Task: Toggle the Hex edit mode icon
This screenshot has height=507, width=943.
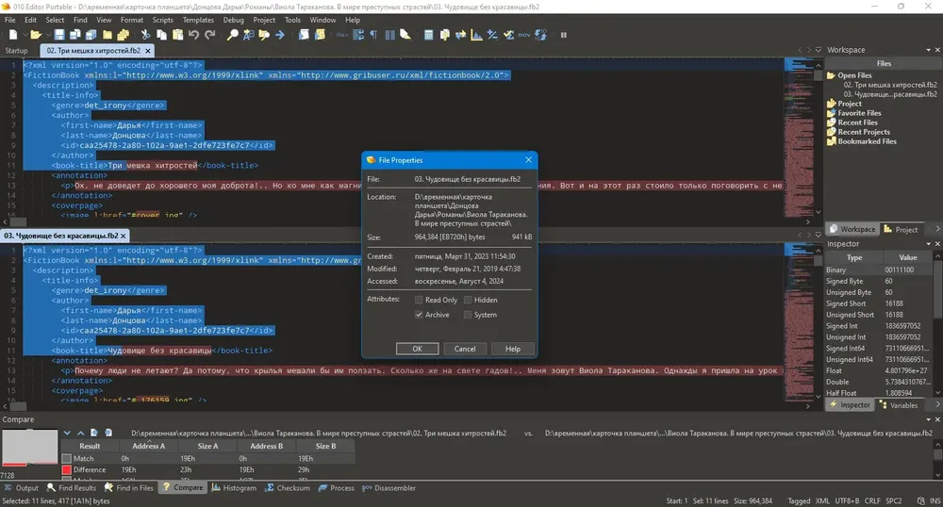Action: pyautogui.click(x=342, y=35)
